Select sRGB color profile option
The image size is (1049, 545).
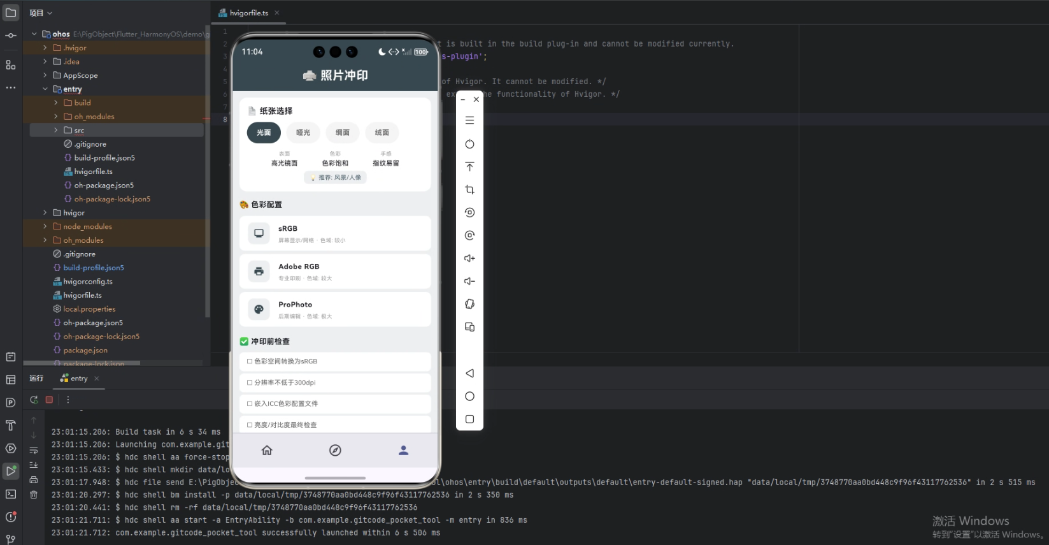click(x=335, y=233)
